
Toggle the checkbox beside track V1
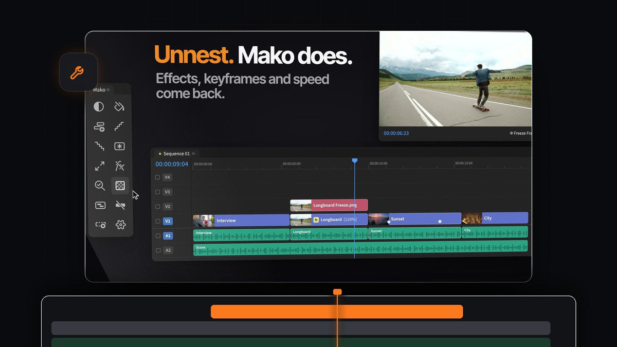157,222
